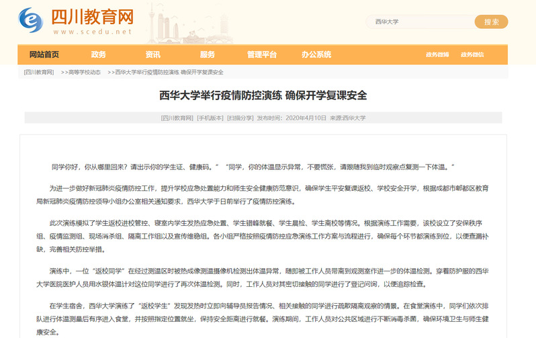Open the 资讯 navigation menu item
The height and width of the screenshot is (338, 536).
click(x=152, y=54)
